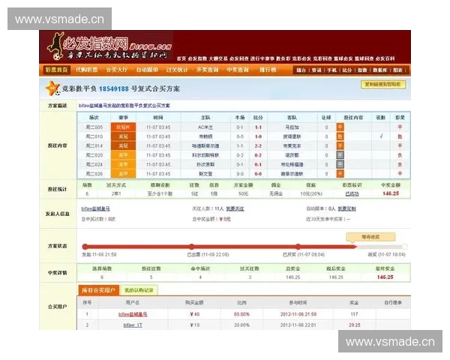Screen dimensions: 450x360
Task: Click the star badge beside plan title
Action: point(52,88)
